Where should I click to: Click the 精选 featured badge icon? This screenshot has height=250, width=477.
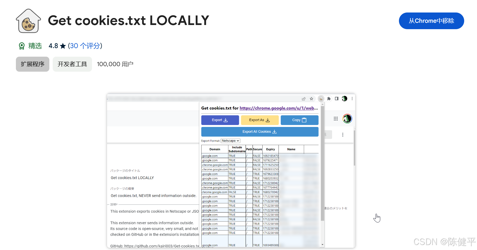pos(22,46)
